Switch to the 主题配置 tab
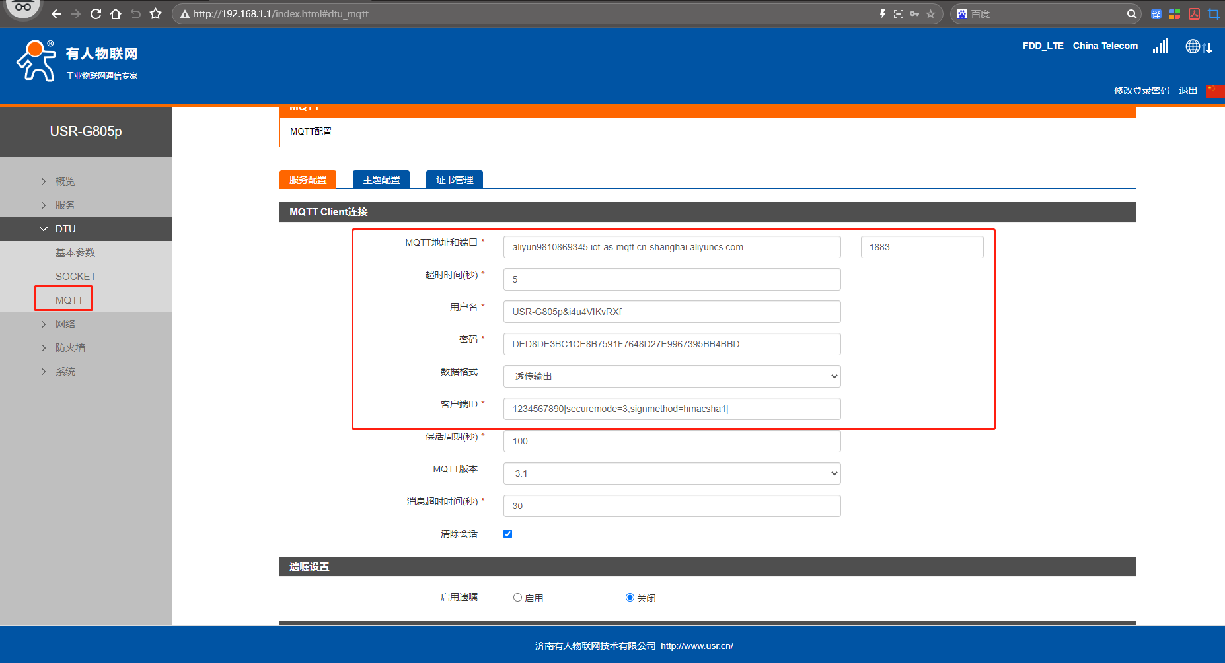1225x663 pixels. [x=381, y=180]
